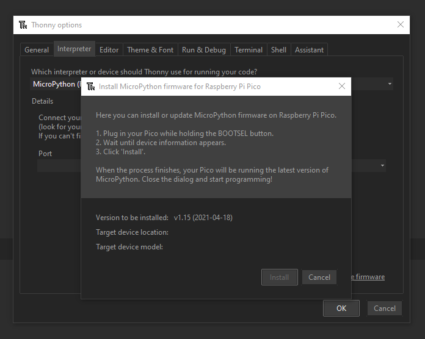Click the Thonny logo in the options title bar
Viewport: 425px width, 339px height.
[23, 25]
